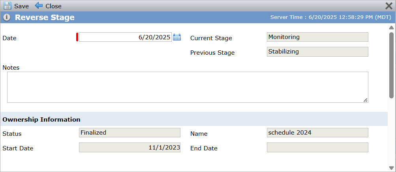Click the Server Time text
The image size is (396, 172).
click(331, 17)
